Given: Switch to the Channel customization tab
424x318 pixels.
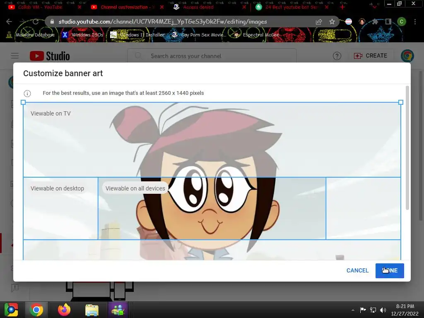Looking at the screenshot, I should pos(124,7).
